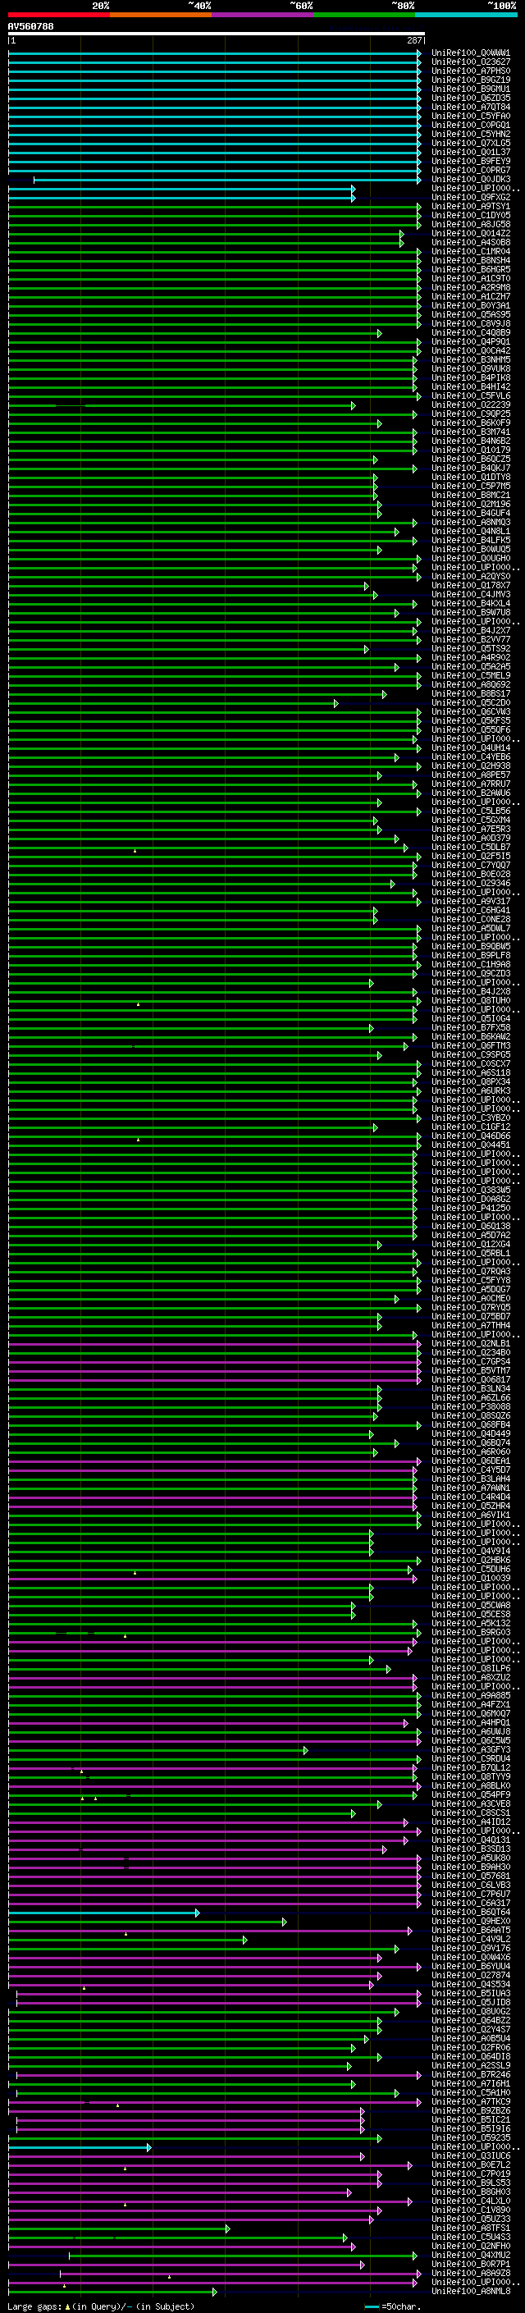The image size is (525, 2313).
Task: Select the UniRef100_B6QT64 label
Action: point(470,1912)
